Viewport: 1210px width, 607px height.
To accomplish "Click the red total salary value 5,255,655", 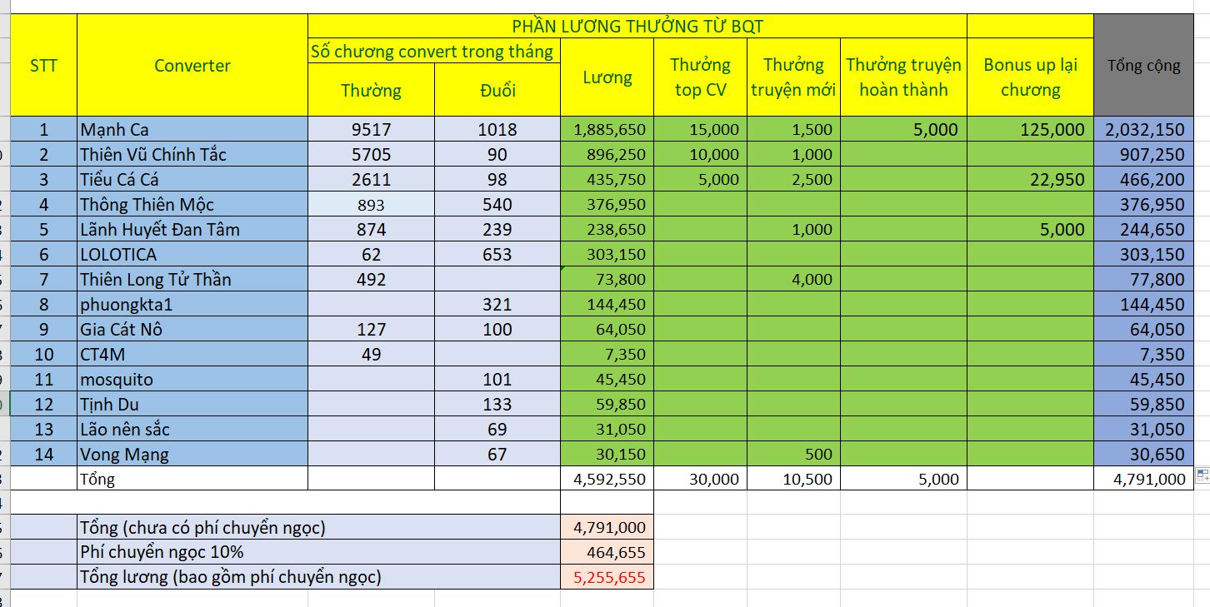I will [607, 577].
